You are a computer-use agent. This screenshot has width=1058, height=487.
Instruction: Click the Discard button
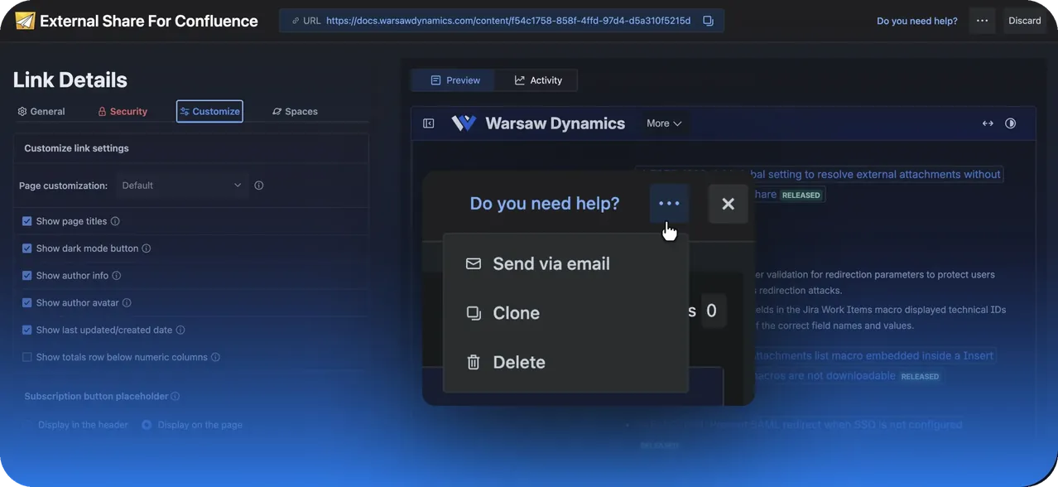[x=1024, y=21]
